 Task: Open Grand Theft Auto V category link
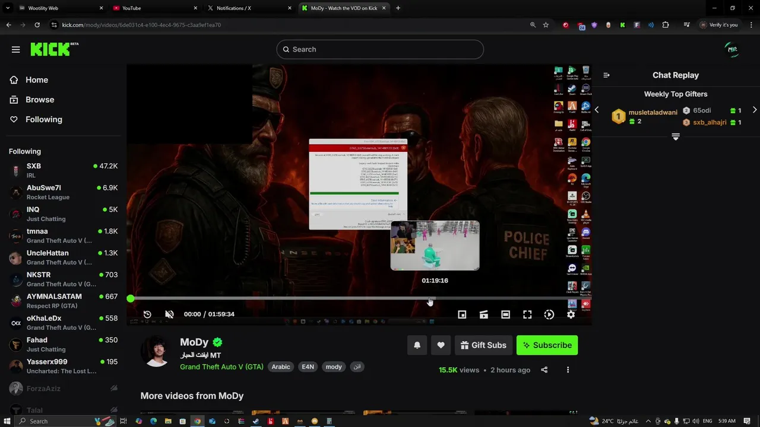(x=221, y=367)
